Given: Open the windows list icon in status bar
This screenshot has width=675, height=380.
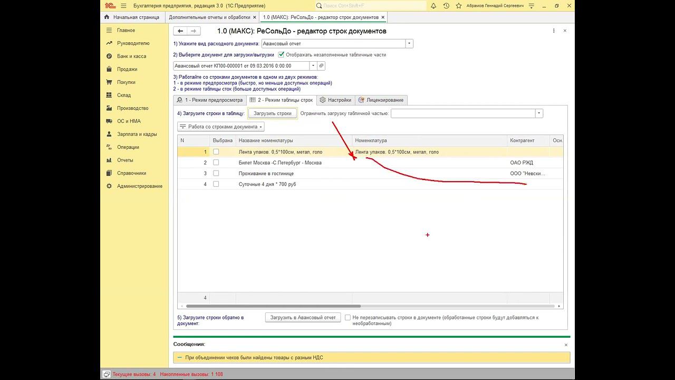Looking at the screenshot, I should (x=107, y=374).
